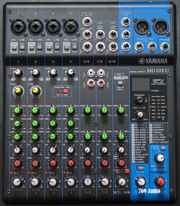The height and width of the screenshot is (206, 180).
Task: Click the Yamaha tuning-fork logo
Action: 142,61
